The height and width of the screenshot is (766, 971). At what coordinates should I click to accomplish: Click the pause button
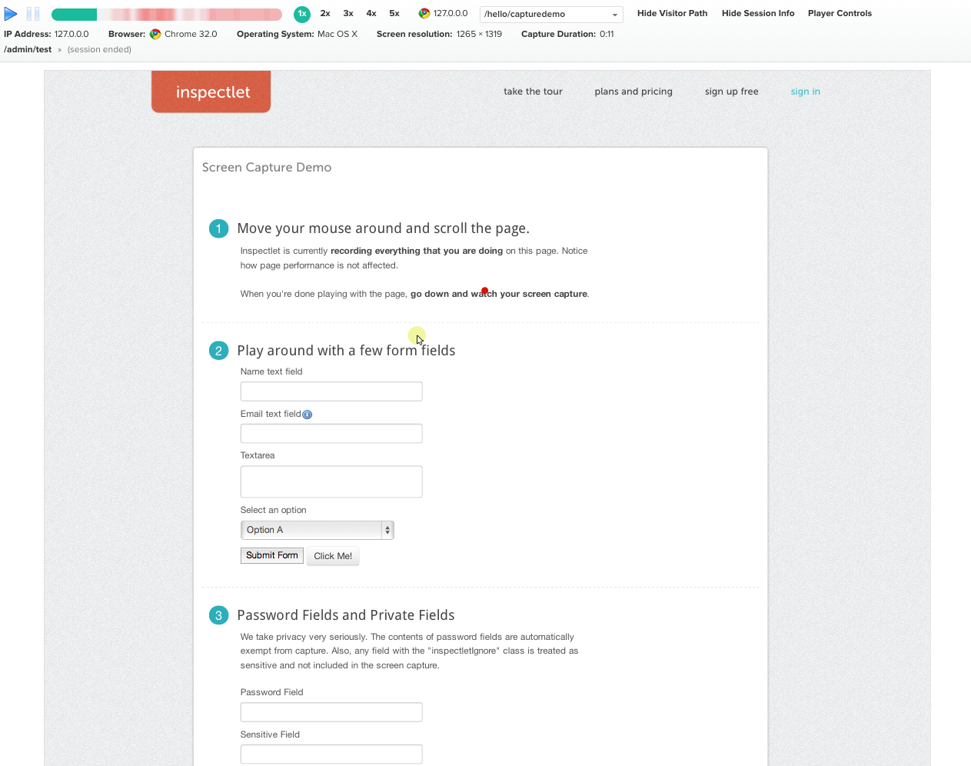tap(33, 14)
